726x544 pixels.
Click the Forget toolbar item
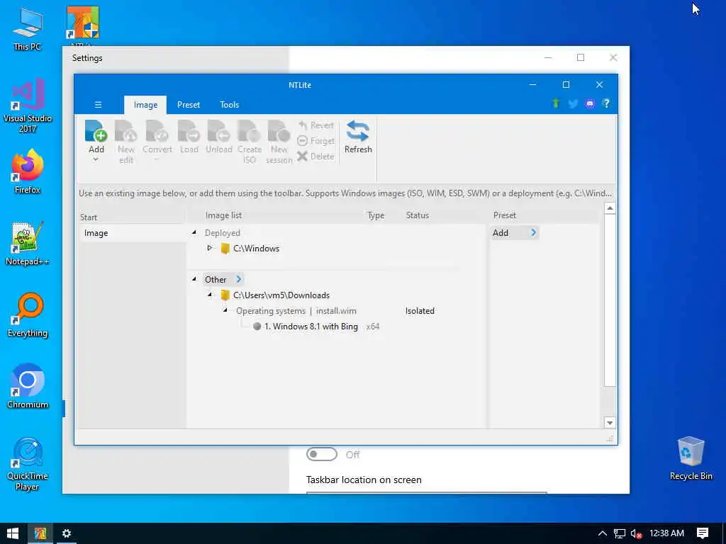pyautogui.click(x=316, y=141)
